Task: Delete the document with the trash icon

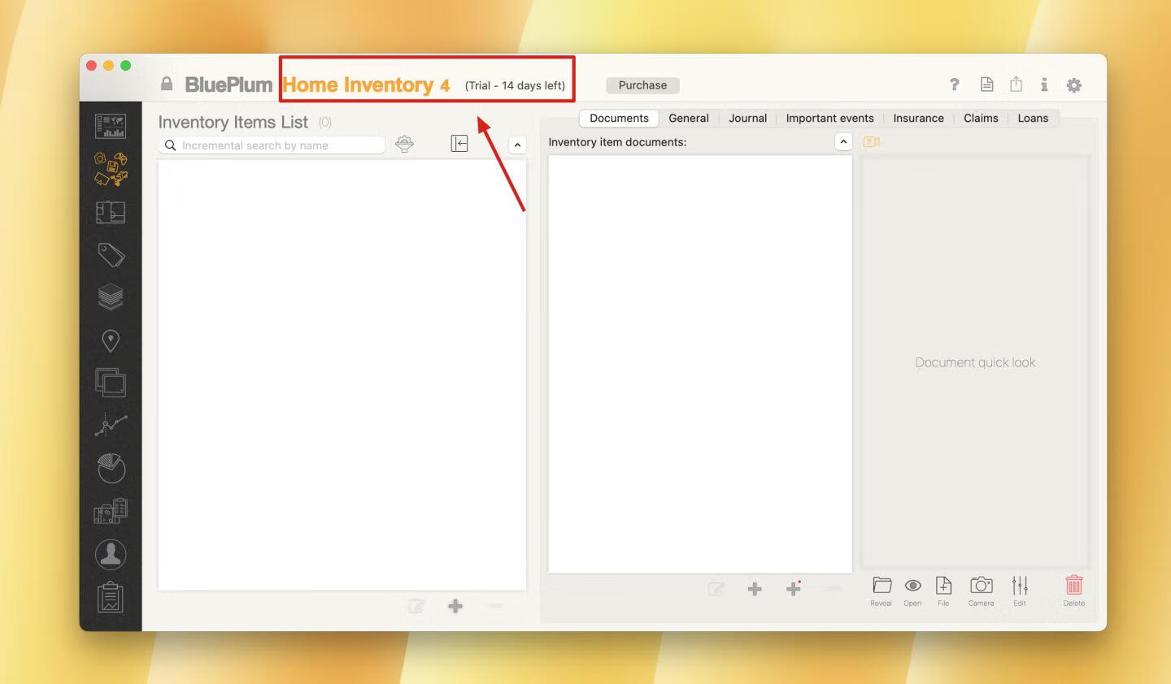Action: point(1074,591)
